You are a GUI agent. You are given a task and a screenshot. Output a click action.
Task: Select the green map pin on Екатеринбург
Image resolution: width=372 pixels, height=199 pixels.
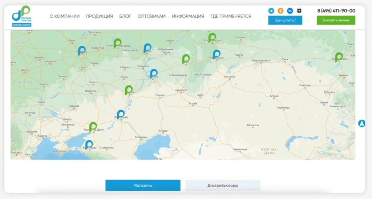[212, 37]
